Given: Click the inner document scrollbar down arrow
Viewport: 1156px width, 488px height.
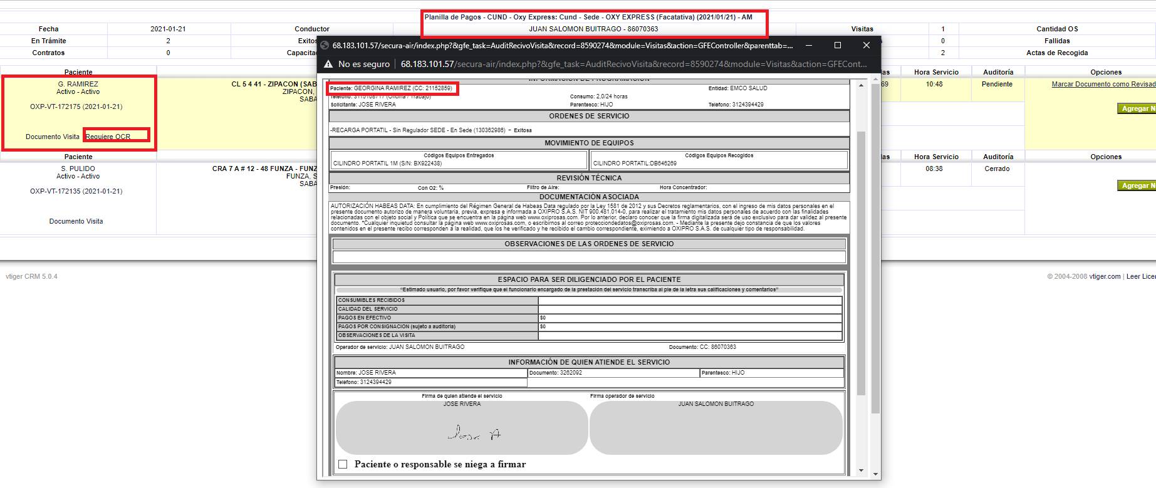Looking at the screenshot, I should (x=861, y=470).
